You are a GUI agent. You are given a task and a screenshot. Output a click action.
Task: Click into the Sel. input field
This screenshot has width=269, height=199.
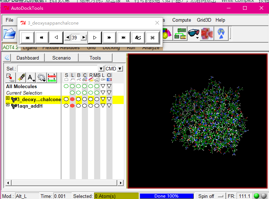[58, 69]
